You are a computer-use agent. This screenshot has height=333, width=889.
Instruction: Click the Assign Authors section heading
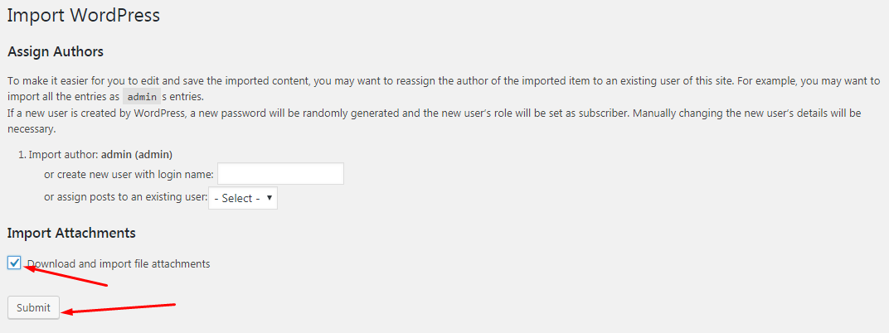click(56, 51)
